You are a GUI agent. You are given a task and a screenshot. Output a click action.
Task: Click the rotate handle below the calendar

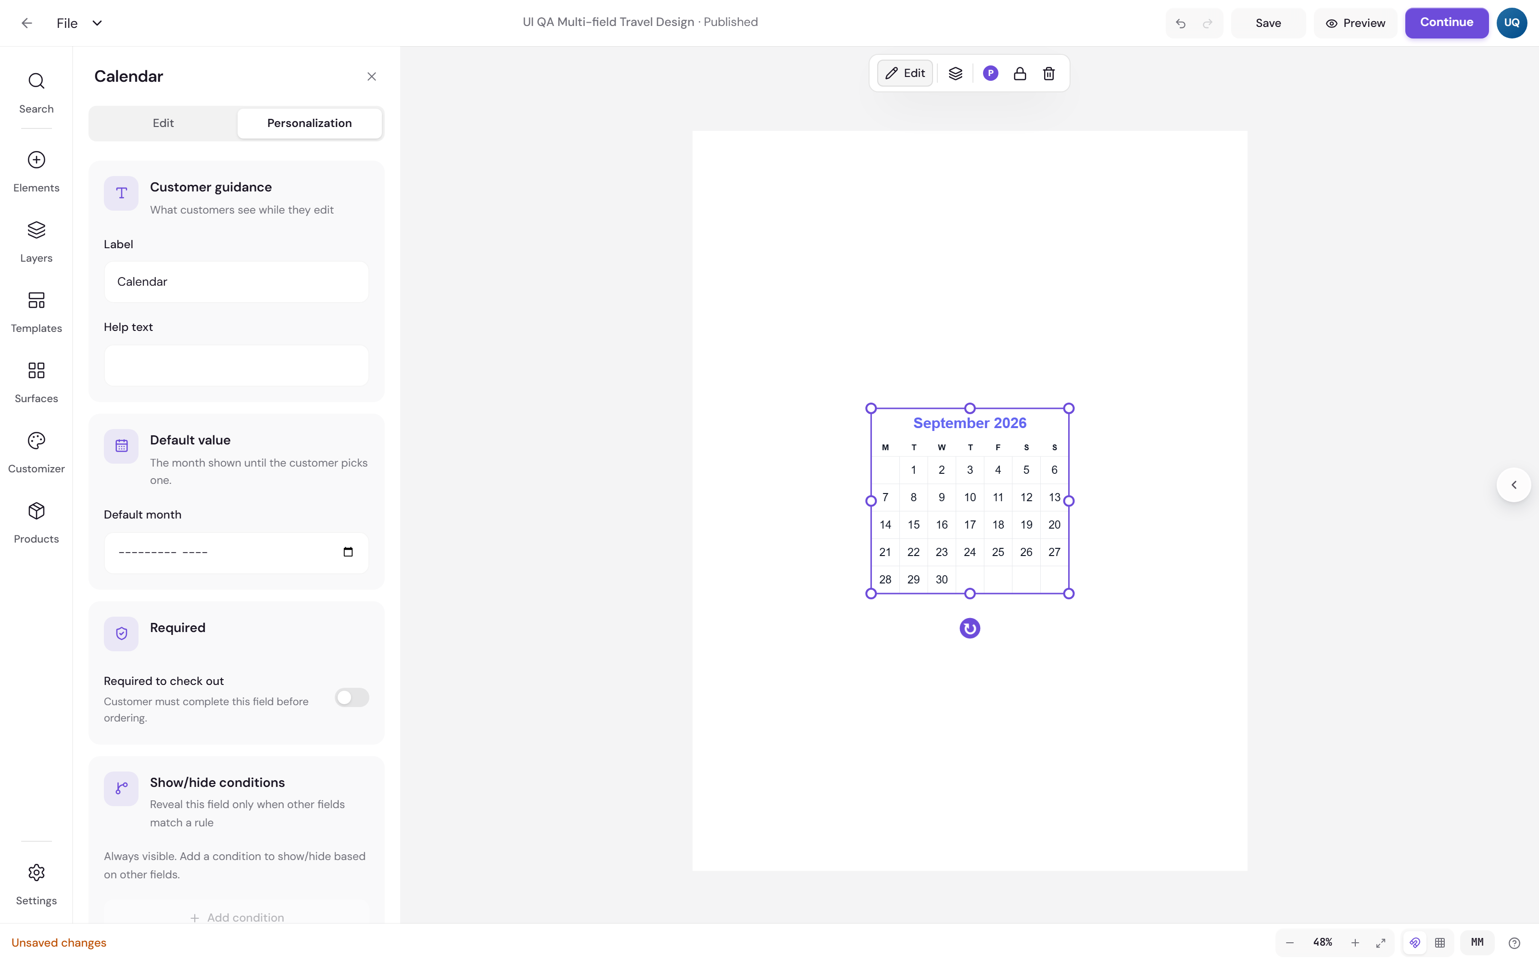969,629
